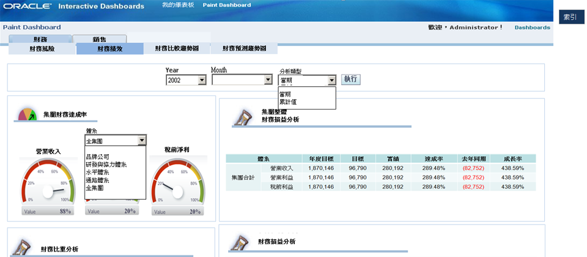This screenshot has width=587, height=257.
Task: Pick 通路體系 from the 體系 list
Action: point(98,181)
